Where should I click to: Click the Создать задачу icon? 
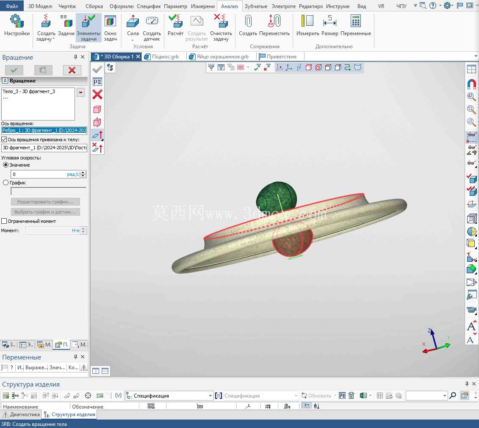[x=46, y=21]
